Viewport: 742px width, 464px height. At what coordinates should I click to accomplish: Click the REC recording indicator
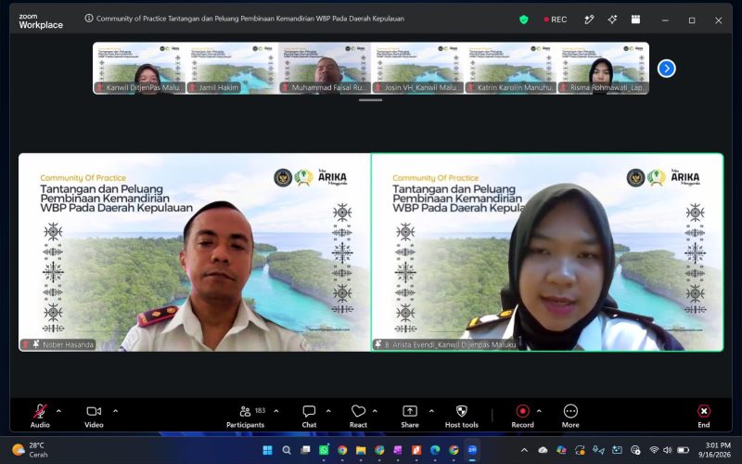[x=555, y=19]
